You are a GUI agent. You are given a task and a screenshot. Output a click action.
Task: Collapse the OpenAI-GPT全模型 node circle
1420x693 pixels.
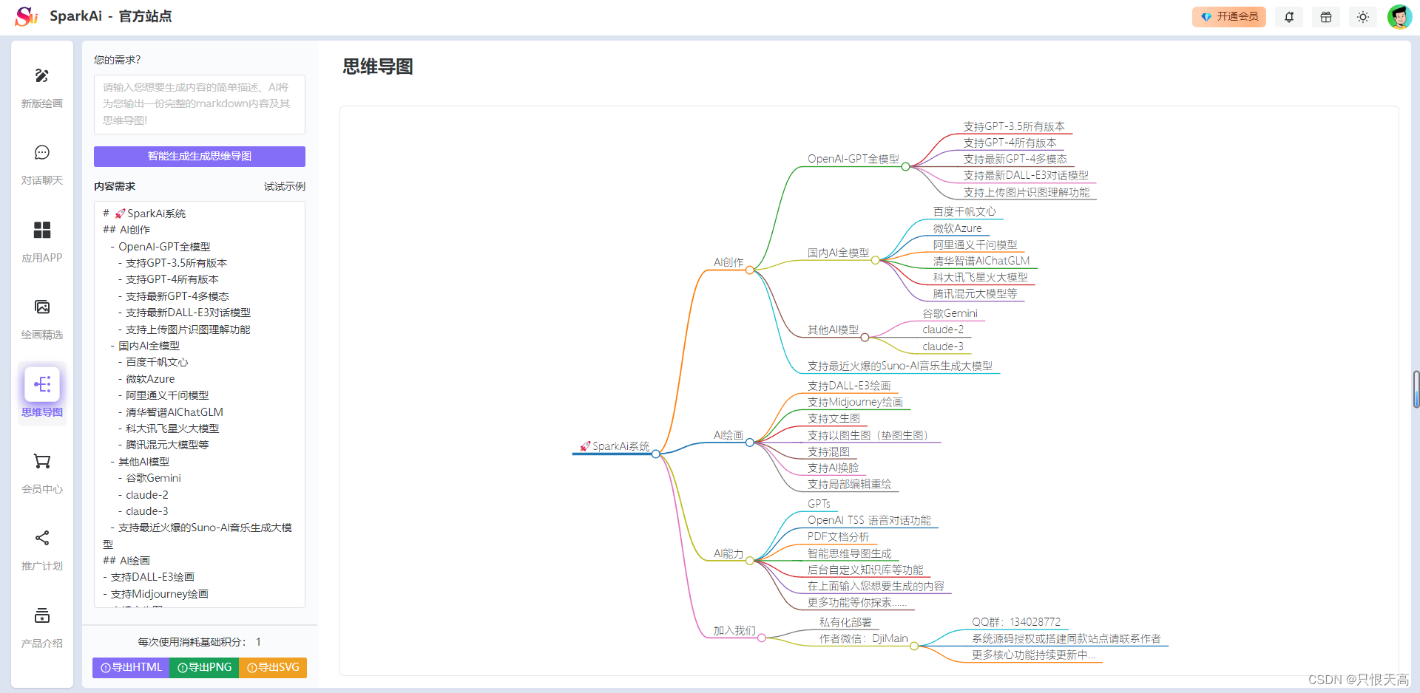pyautogui.click(x=905, y=167)
